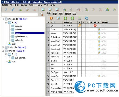119x97 pixels.
Task: Click the delete table toolbar icon
Action: (57, 9)
